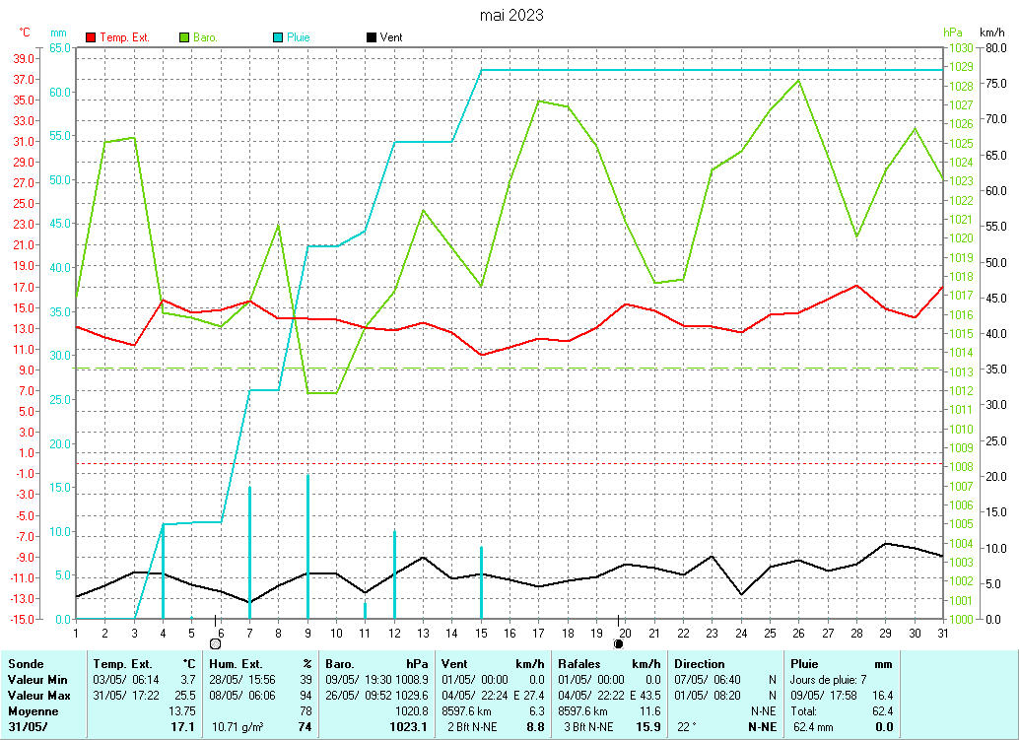Click the Direction column header
This screenshot has width=1019, height=740.
700,664
